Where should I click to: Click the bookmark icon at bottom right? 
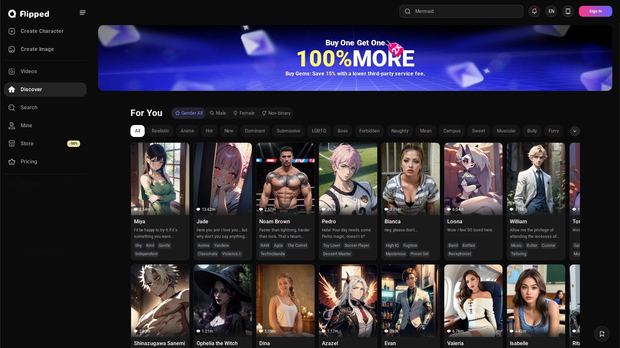[602, 334]
